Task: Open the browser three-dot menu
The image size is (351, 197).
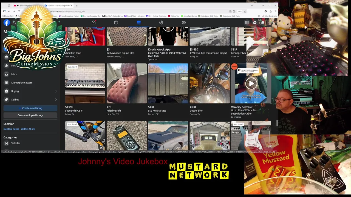Action: 275,11
